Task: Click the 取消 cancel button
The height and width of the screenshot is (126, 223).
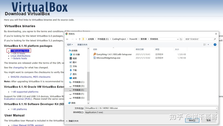Action: (208, 120)
